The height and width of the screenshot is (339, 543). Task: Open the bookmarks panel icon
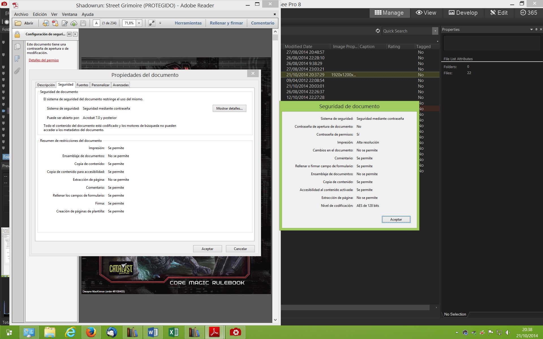point(17,58)
